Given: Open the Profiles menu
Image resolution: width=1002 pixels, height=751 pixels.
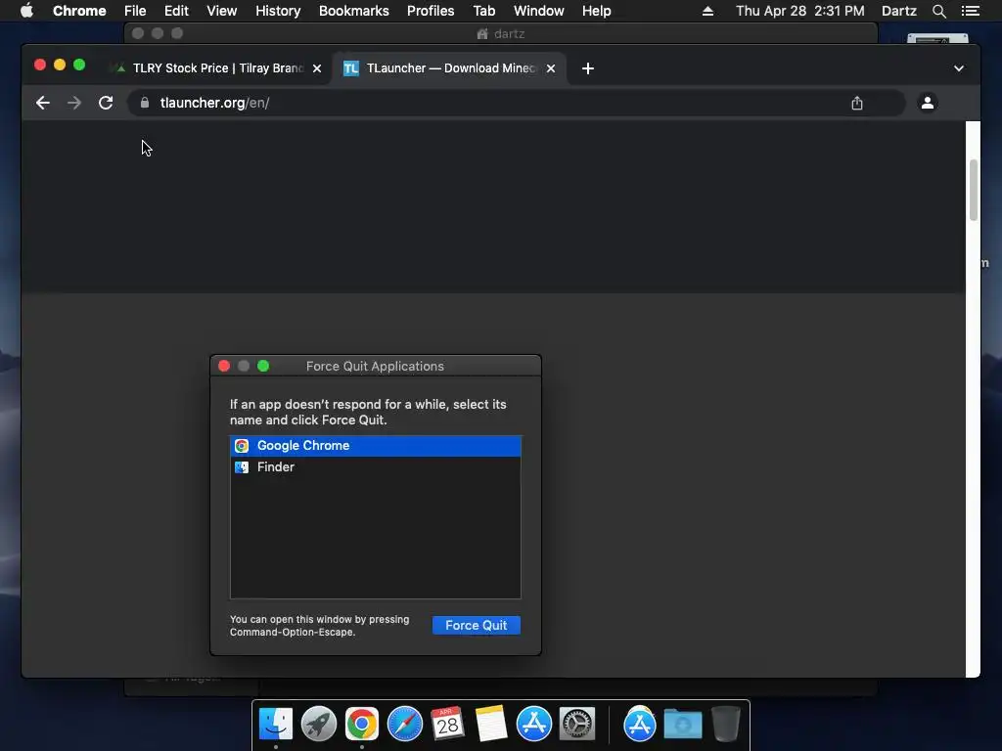Looking at the screenshot, I should click(431, 11).
